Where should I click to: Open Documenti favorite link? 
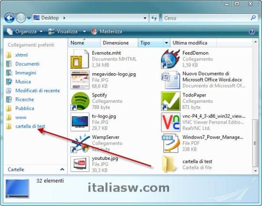pyautogui.click(x=28, y=64)
